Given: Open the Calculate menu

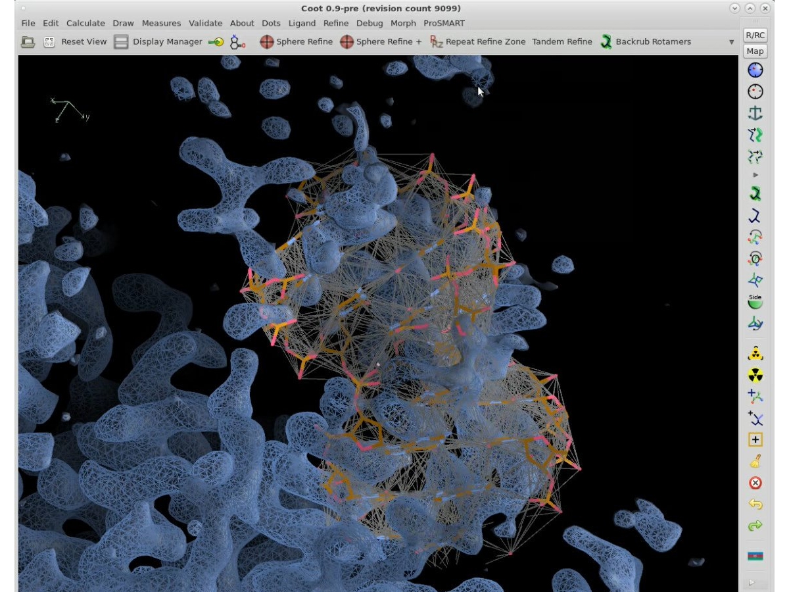Looking at the screenshot, I should point(85,24).
